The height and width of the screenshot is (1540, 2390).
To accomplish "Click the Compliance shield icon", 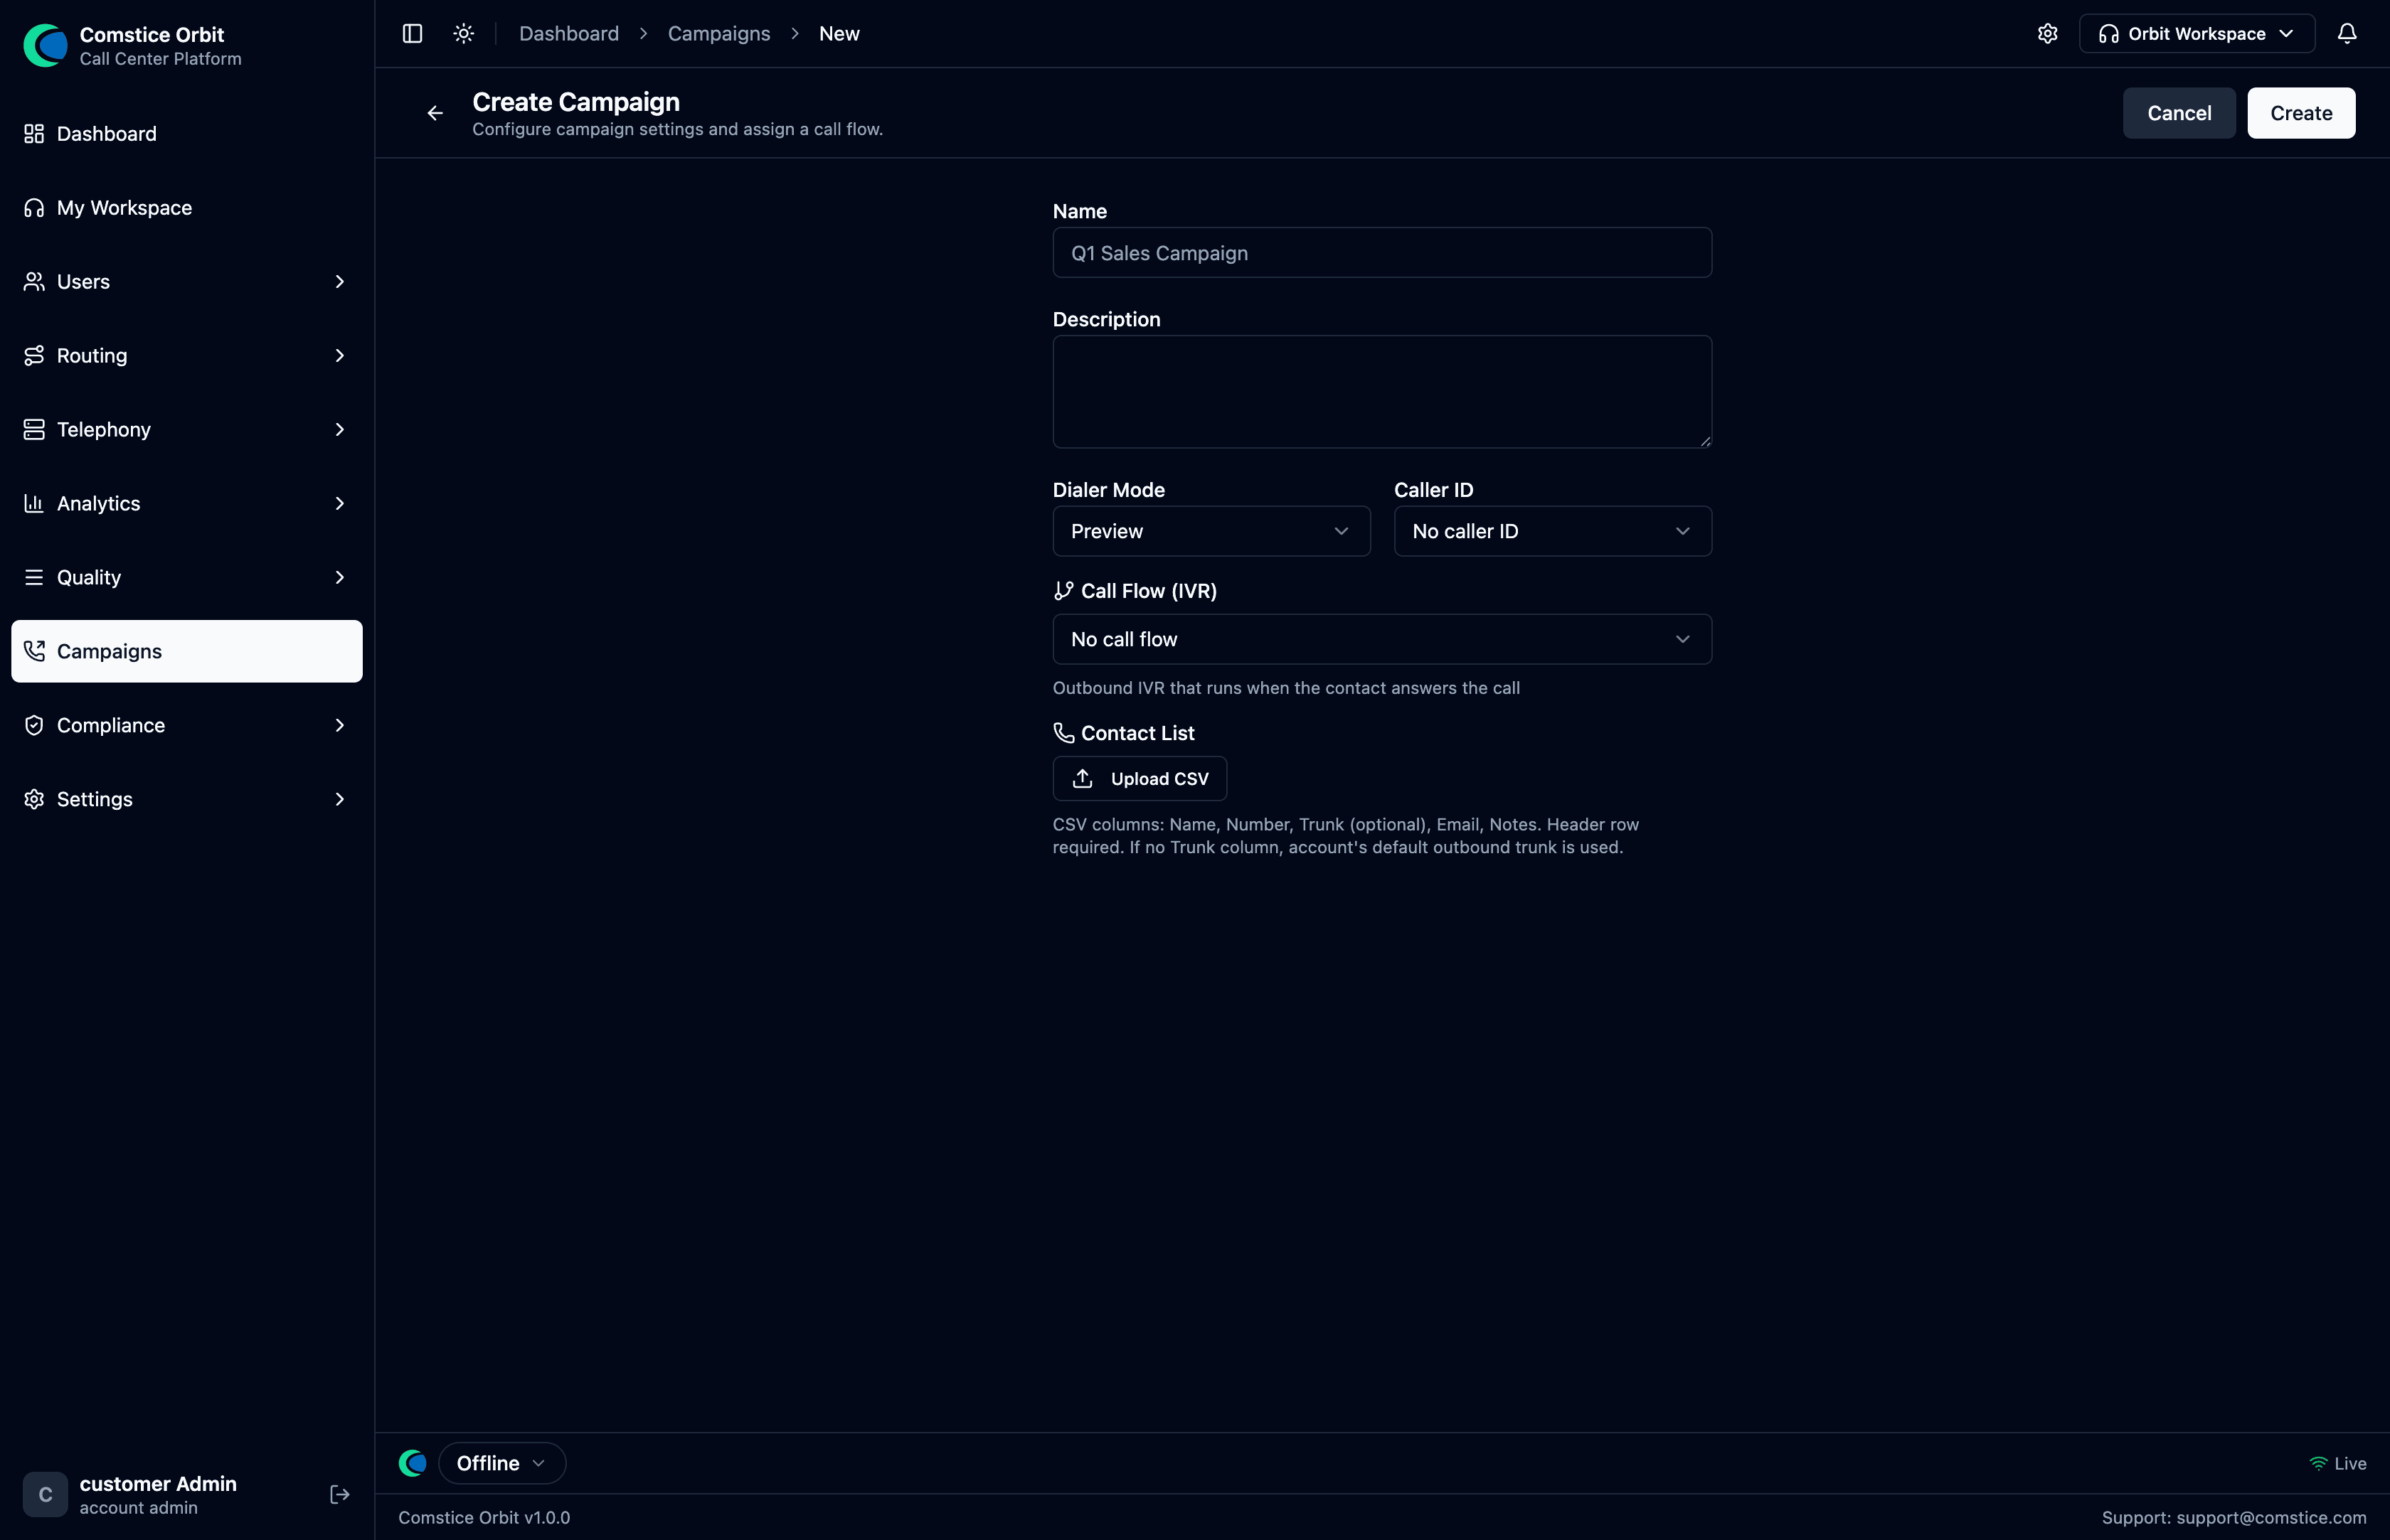I will coord(34,726).
